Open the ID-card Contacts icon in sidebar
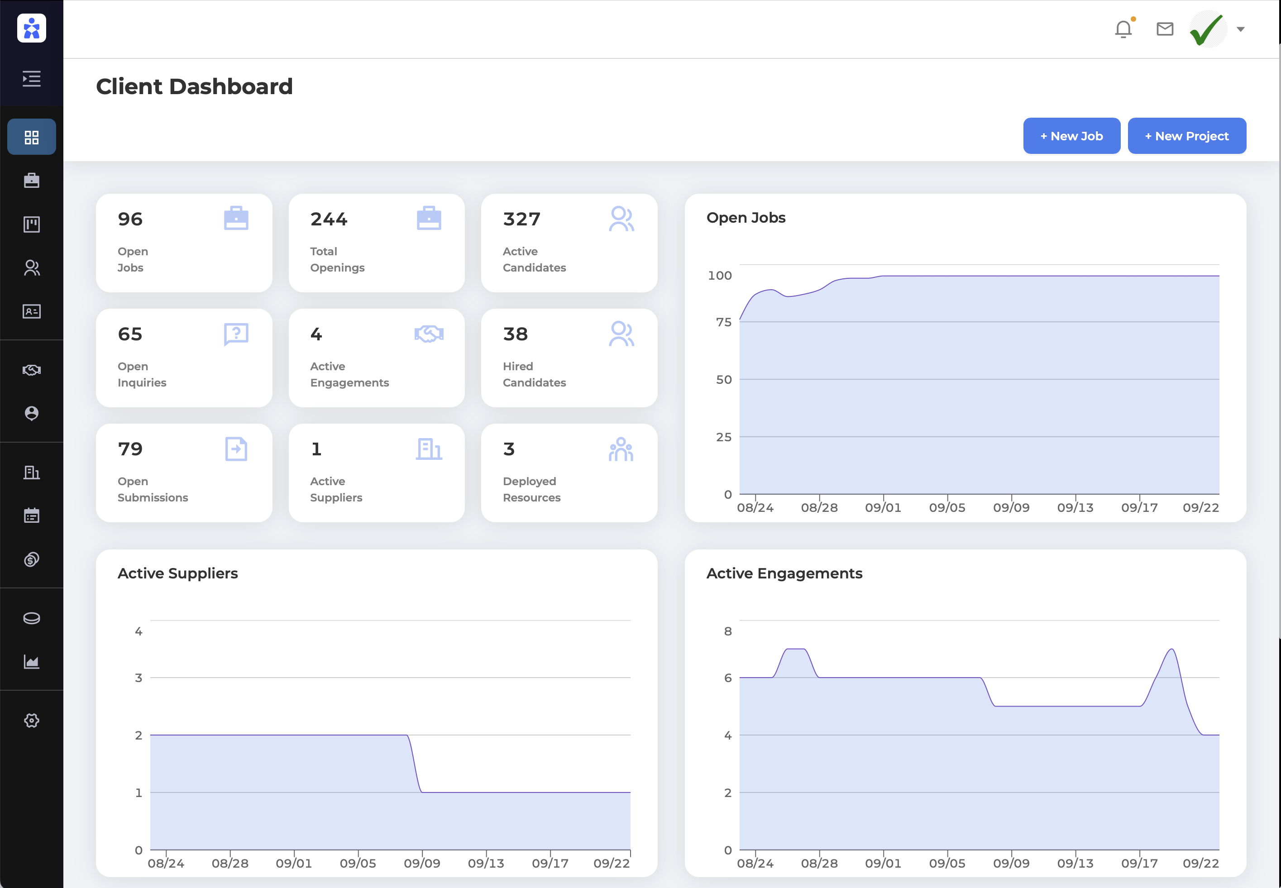 click(x=31, y=311)
